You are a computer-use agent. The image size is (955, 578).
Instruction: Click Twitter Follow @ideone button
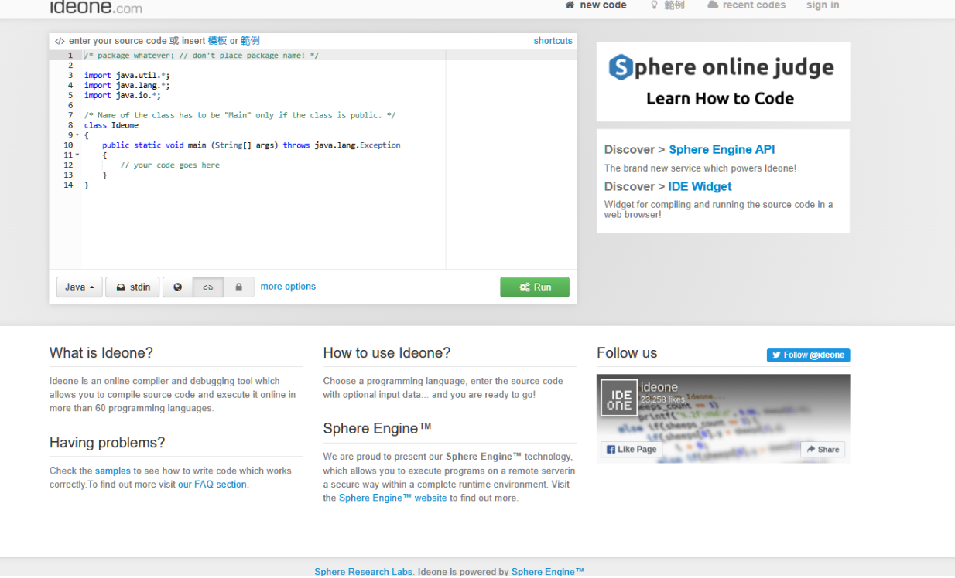pos(808,355)
